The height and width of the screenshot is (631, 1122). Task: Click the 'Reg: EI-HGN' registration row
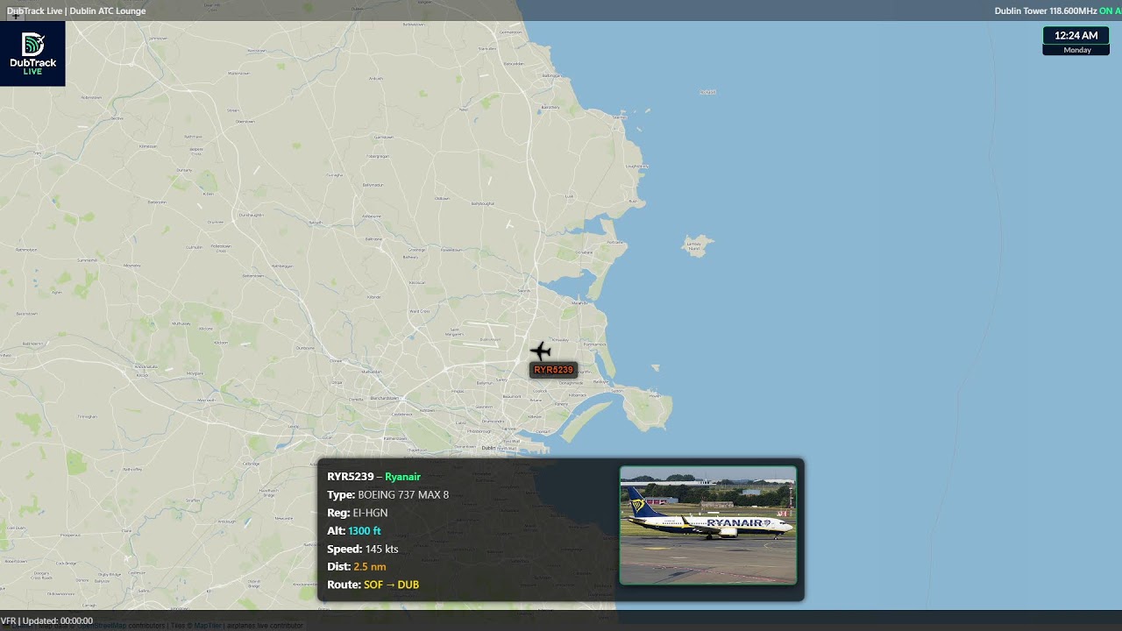point(357,513)
